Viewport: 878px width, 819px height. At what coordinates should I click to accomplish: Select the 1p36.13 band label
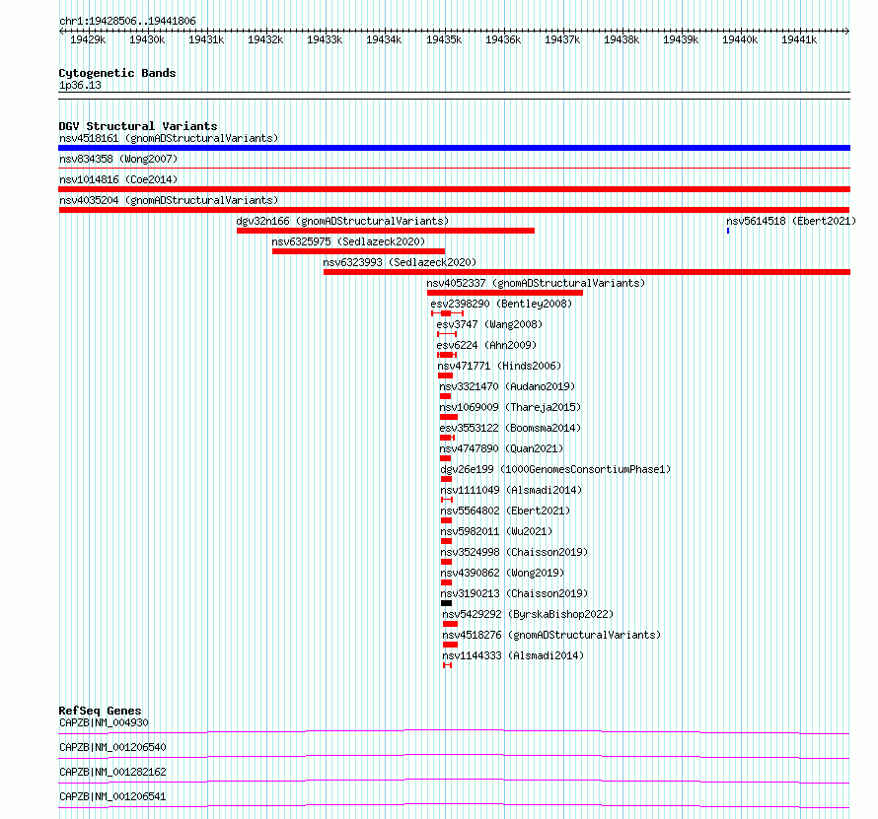pyautogui.click(x=80, y=86)
